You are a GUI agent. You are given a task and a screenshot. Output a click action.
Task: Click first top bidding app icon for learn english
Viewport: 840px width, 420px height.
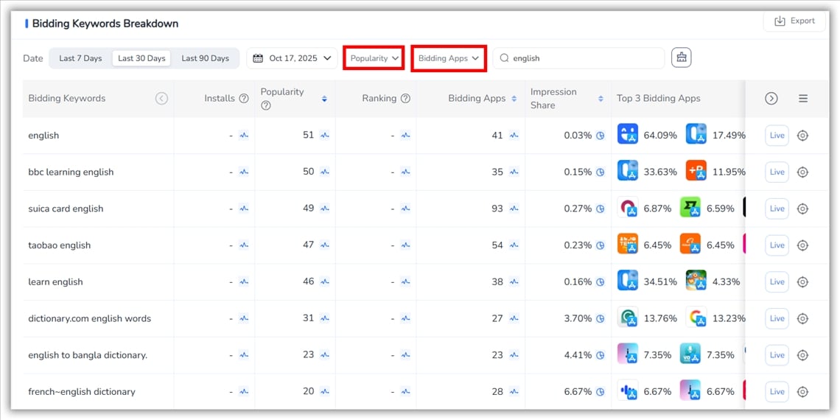coord(628,281)
